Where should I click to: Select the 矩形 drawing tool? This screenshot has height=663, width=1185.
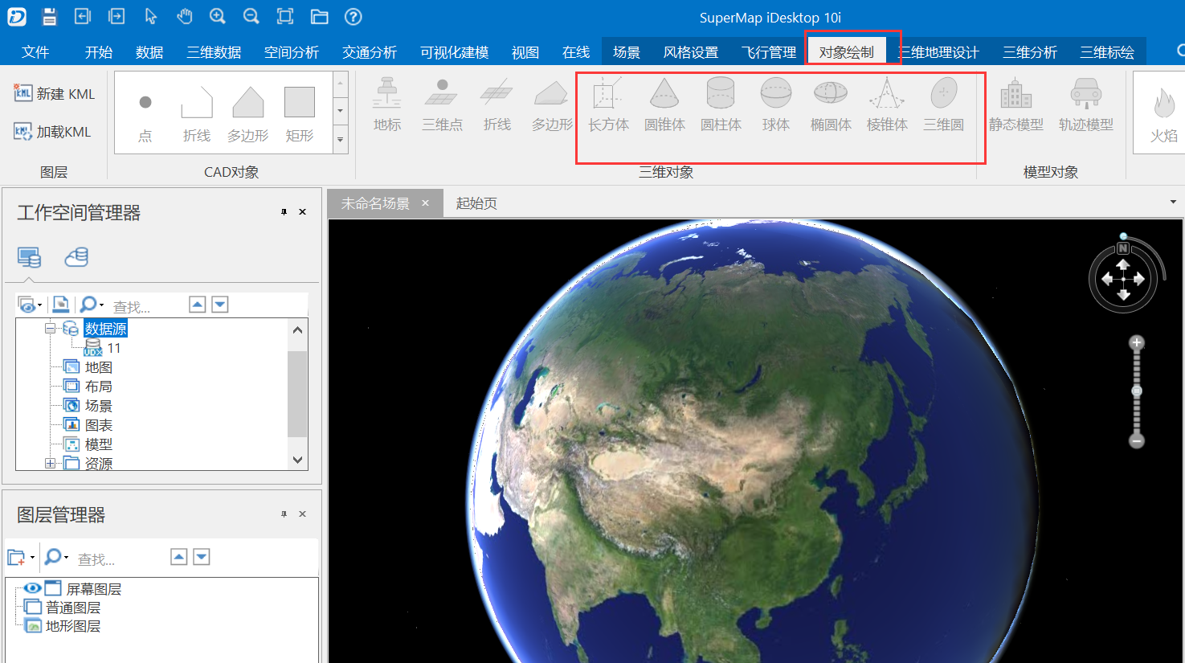(x=300, y=113)
